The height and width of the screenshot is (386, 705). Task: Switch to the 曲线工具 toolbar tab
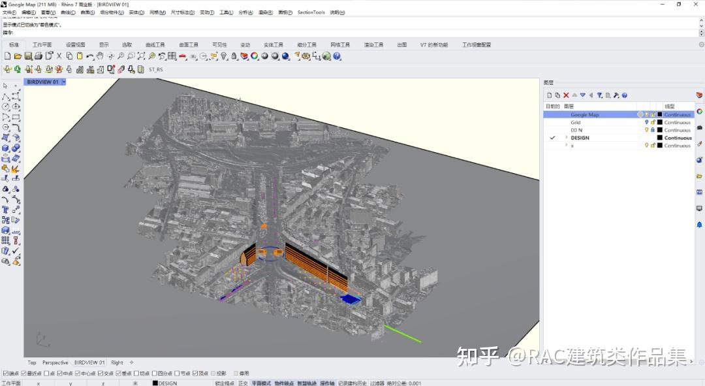(155, 45)
